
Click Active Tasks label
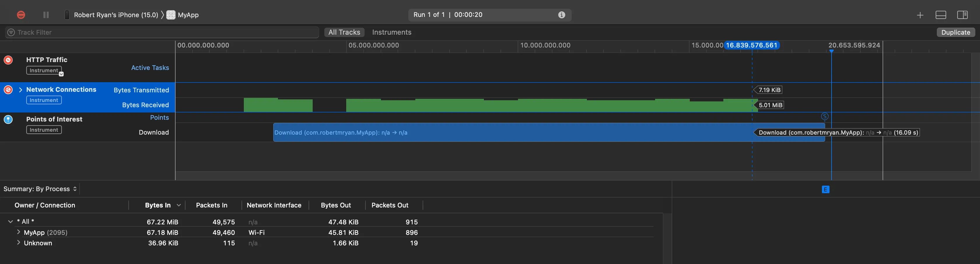[150, 68]
